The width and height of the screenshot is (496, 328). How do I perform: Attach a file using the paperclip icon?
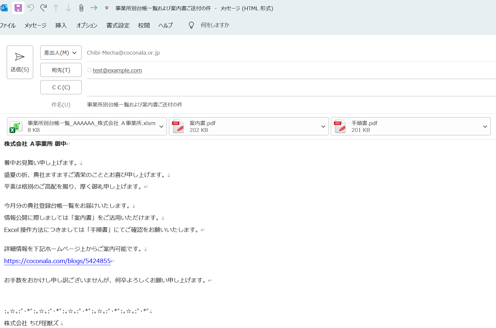tap(81, 8)
